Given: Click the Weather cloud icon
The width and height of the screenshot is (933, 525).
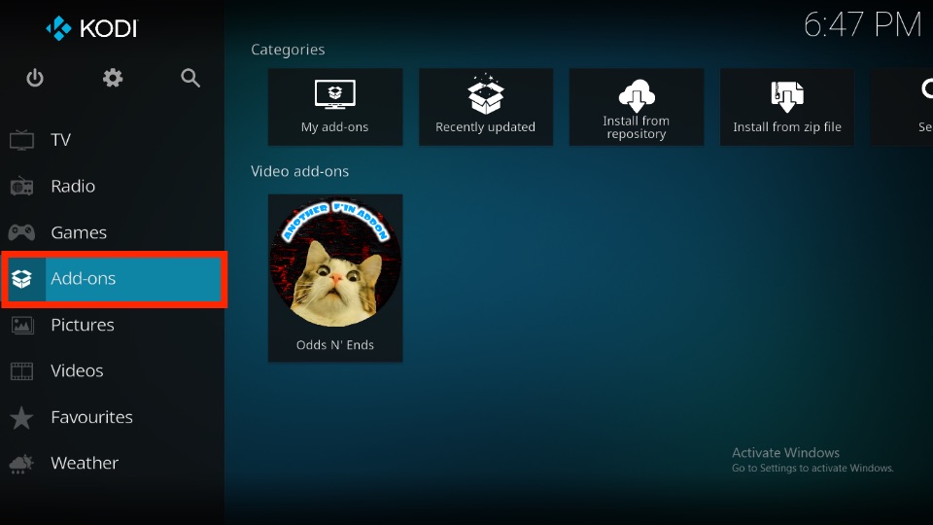Looking at the screenshot, I should click(x=22, y=464).
